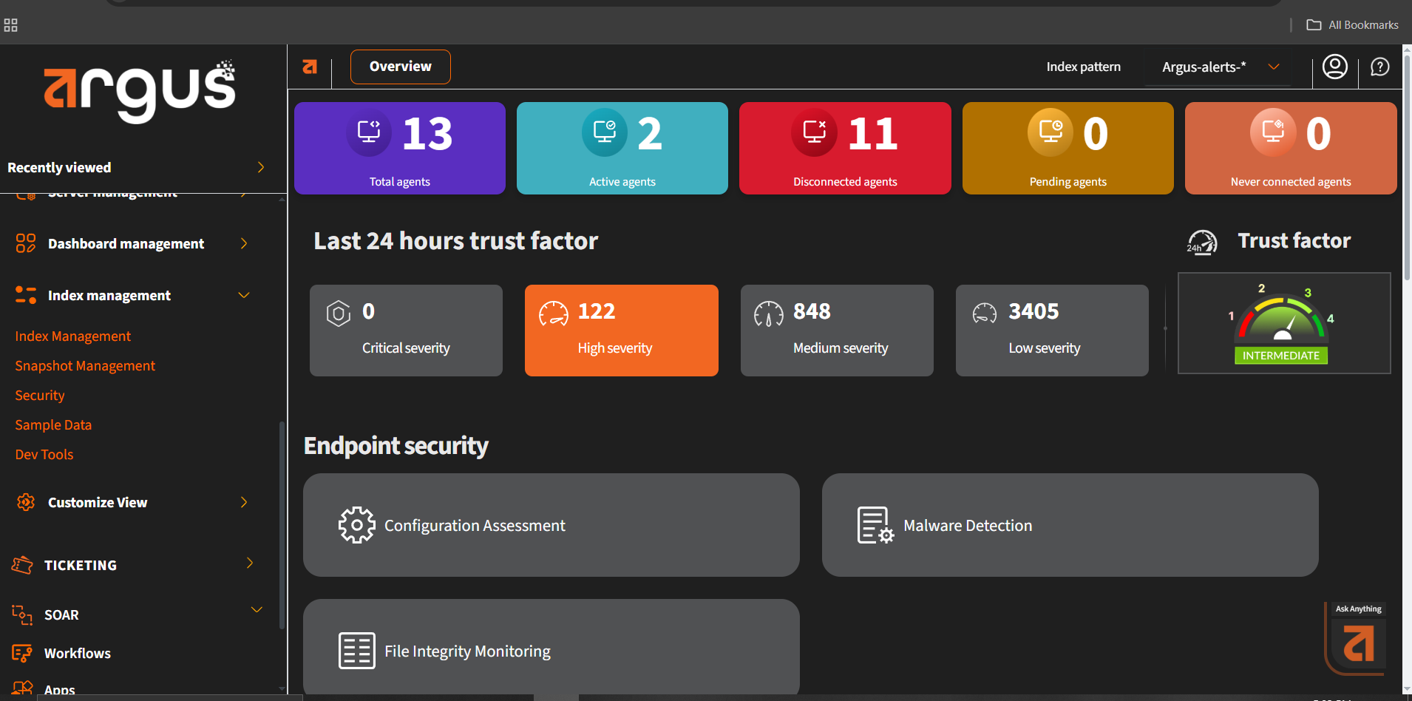Click the Critical severity hexagon icon
Screen dimensions: 1412x701
tap(339, 314)
